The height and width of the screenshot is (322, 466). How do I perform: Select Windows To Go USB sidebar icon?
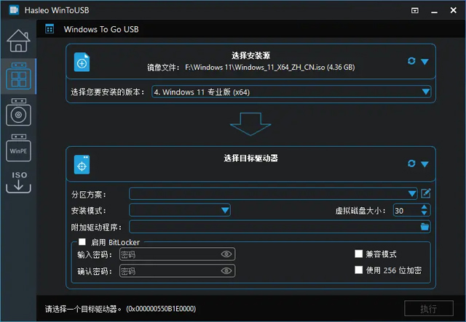(17, 78)
